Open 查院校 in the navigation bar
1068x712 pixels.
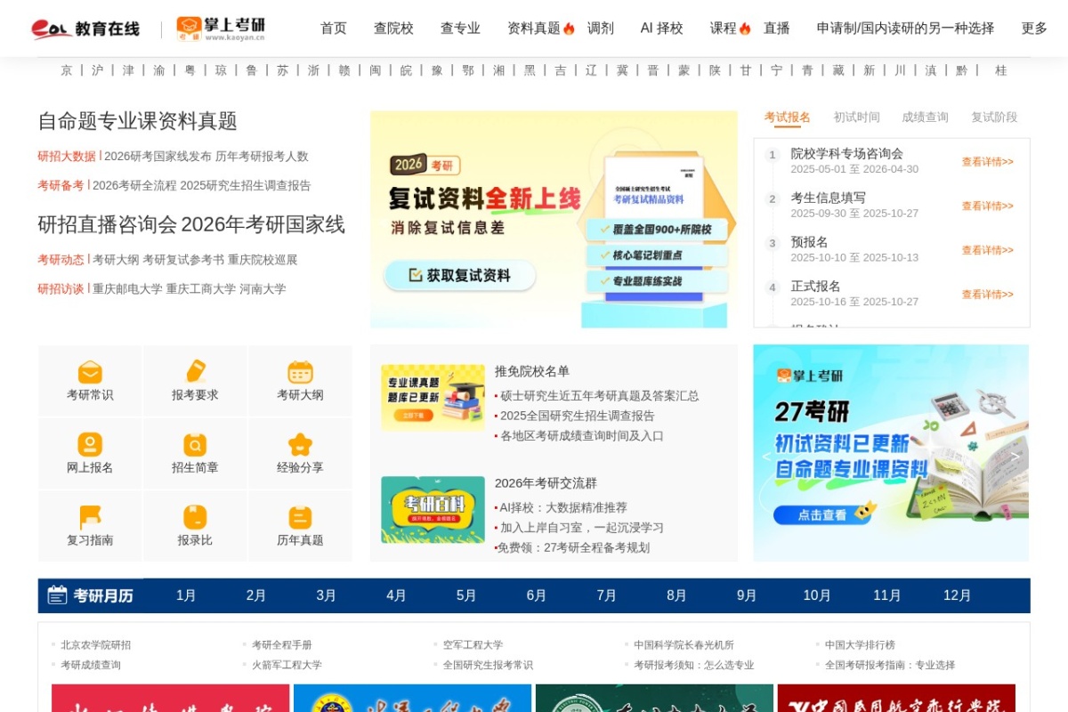click(x=393, y=28)
